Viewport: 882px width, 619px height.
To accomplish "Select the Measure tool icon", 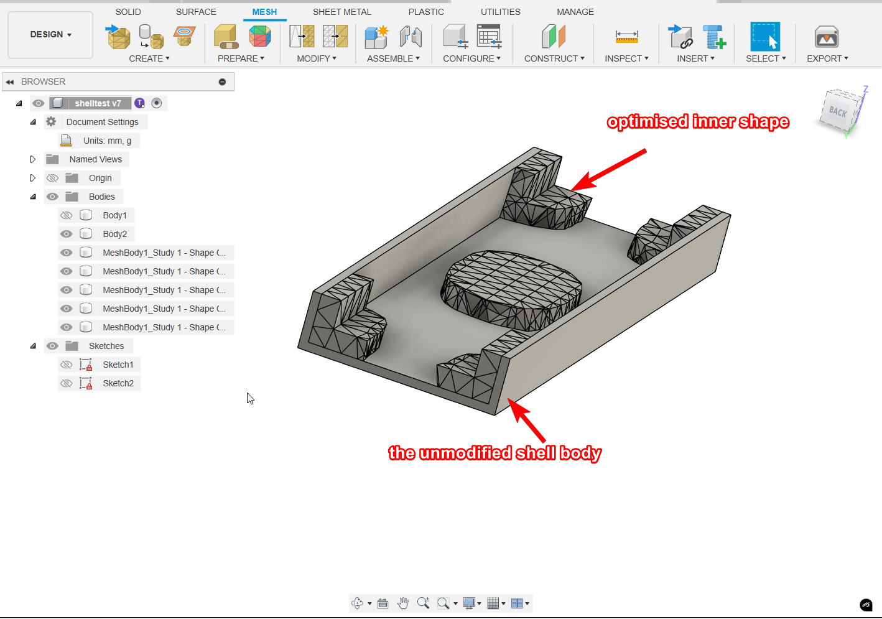I will (626, 37).
